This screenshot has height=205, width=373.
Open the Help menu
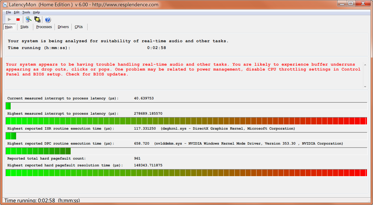[36, 12]
